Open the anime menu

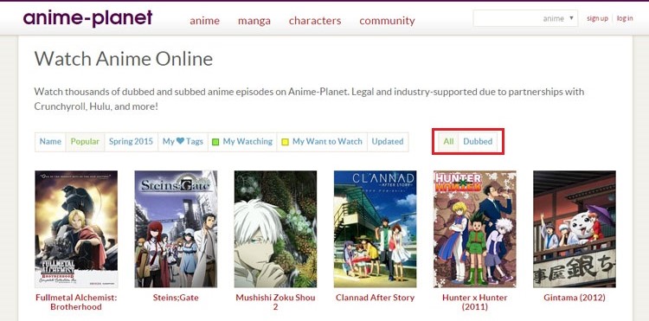204,21
